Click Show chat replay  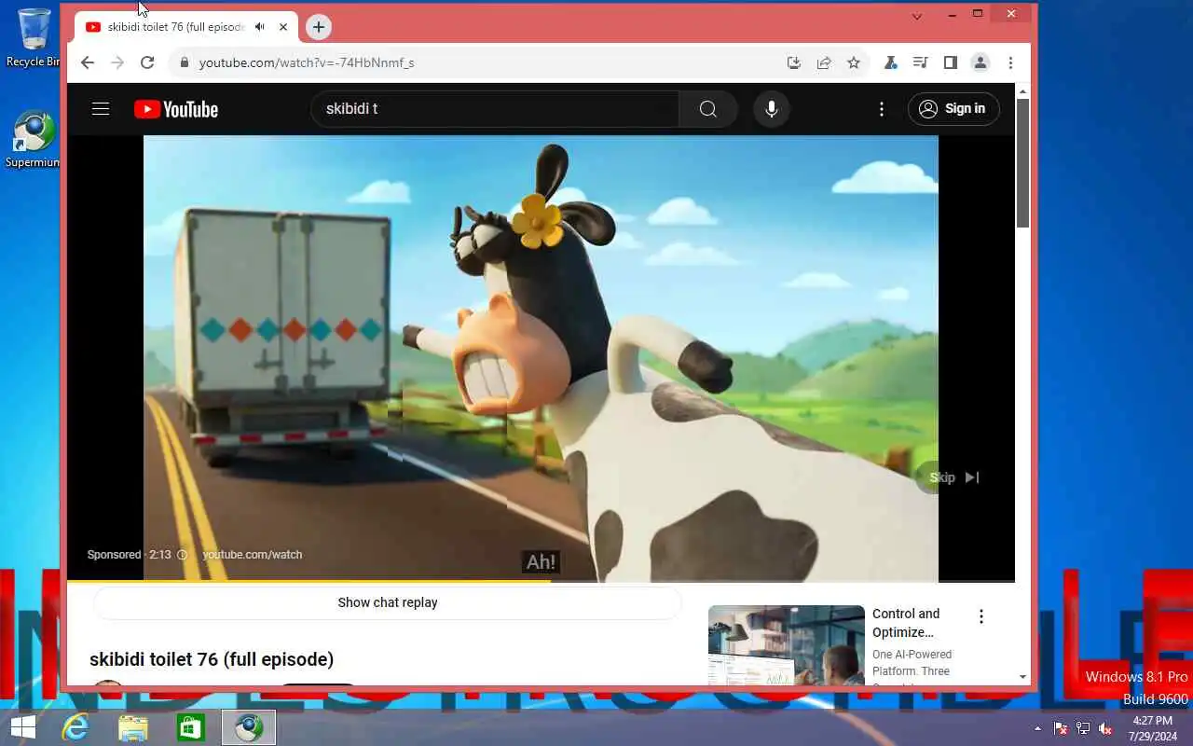click(388, 602)
